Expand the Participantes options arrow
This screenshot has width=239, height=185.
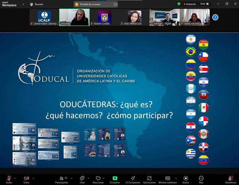coord(71,178)
